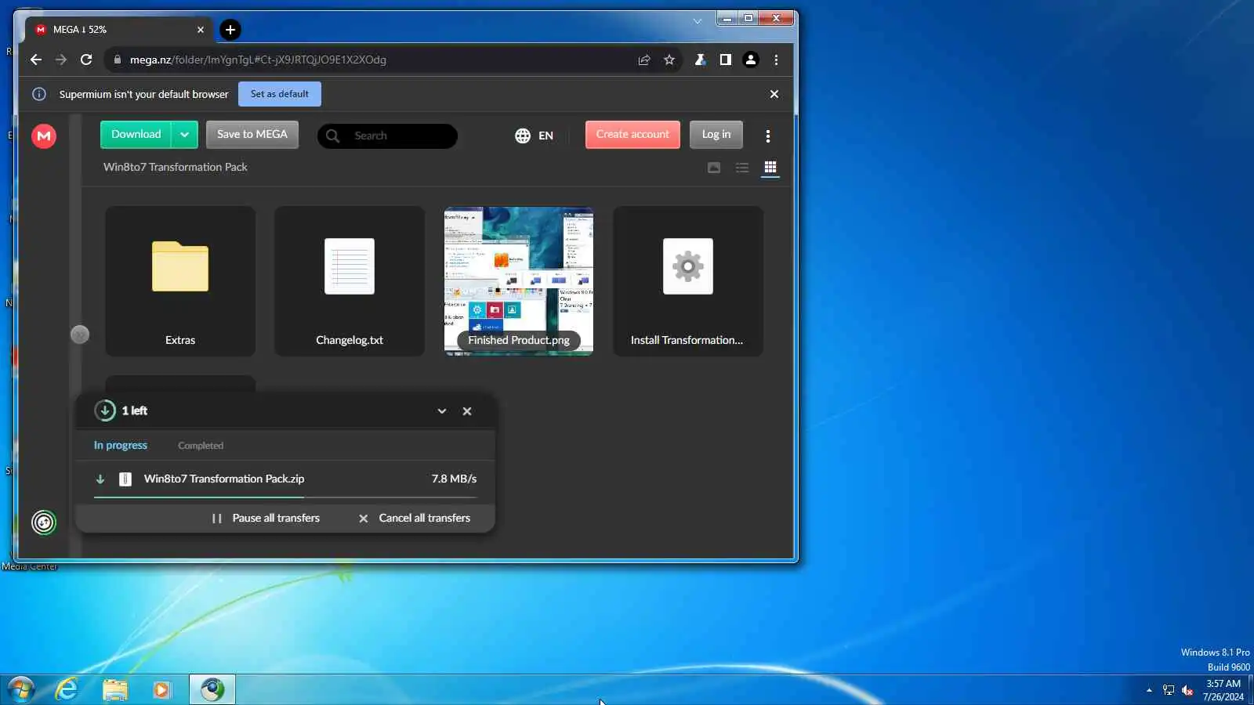
Task: Toggle the browser side panel
Action: (x=725, y=60)
